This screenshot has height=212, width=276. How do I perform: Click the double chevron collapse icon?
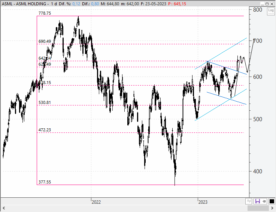coord(249,201)
